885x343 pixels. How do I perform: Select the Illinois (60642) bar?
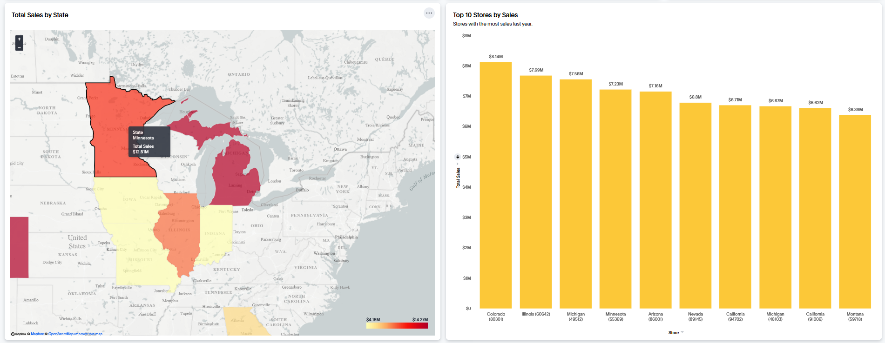pyautogui.click(x=536, y=192)
